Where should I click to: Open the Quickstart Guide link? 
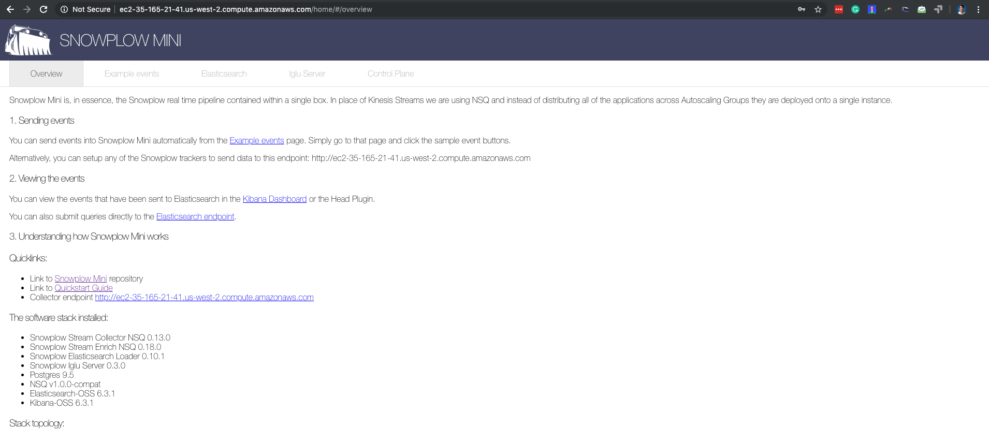pyautogui.click(x=83, y=288)
